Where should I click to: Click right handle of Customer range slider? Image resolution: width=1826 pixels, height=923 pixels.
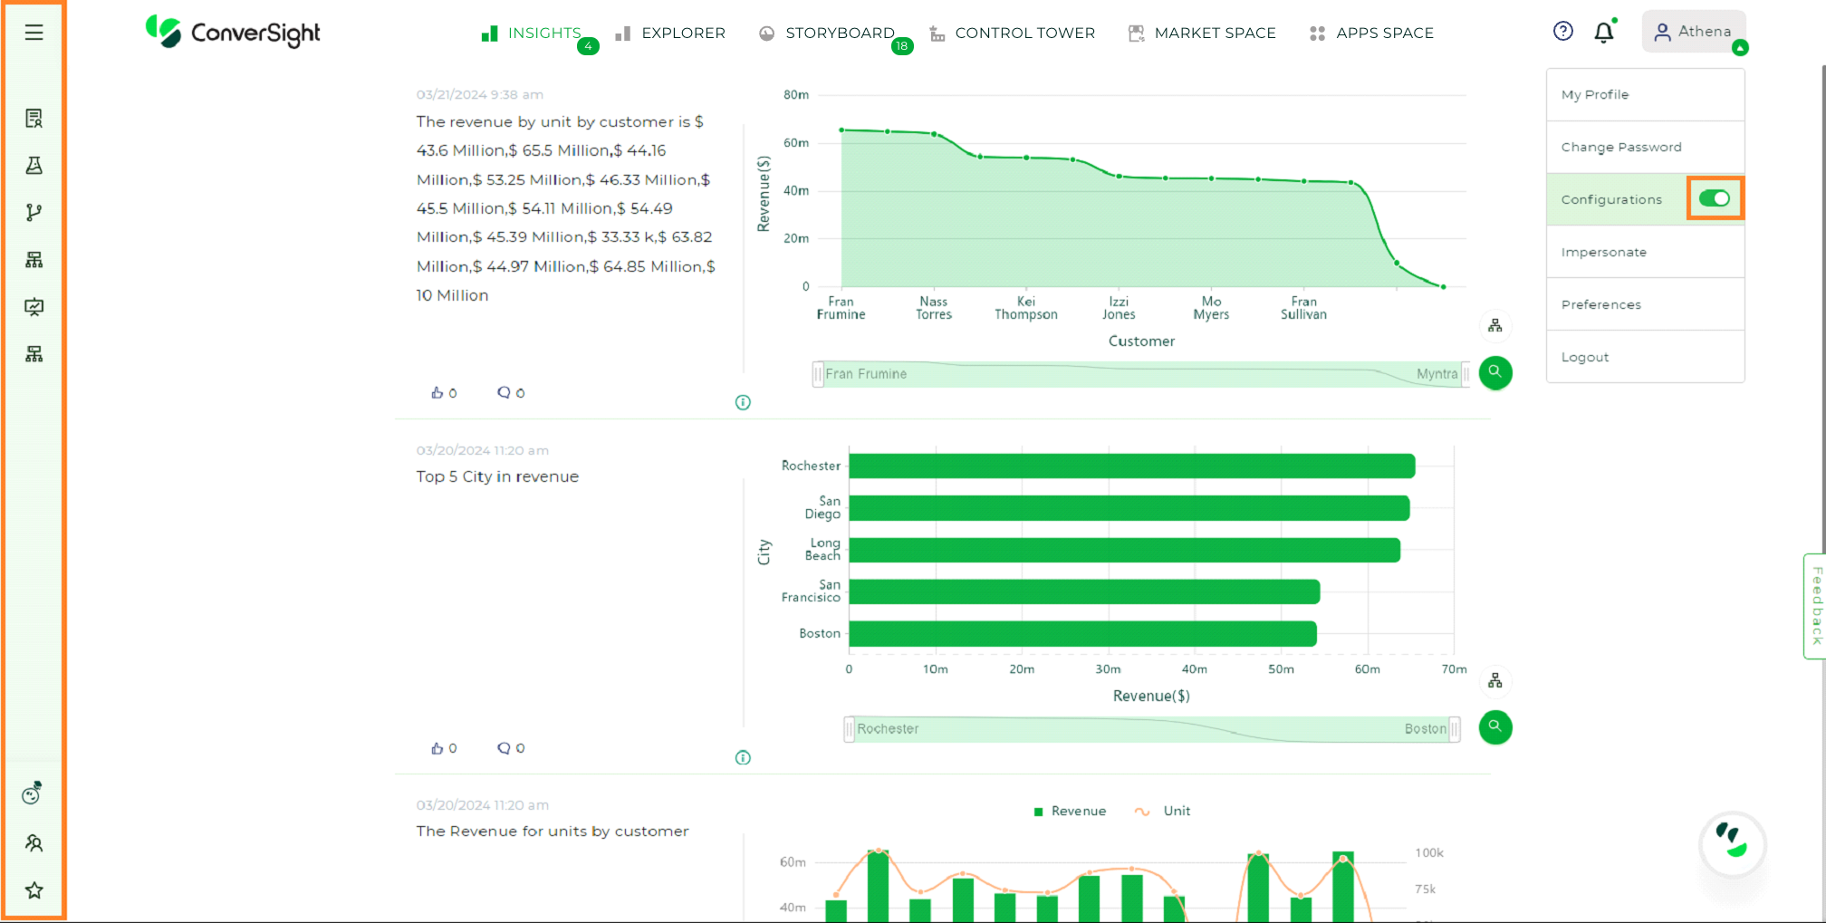(x=1466, y=373)
